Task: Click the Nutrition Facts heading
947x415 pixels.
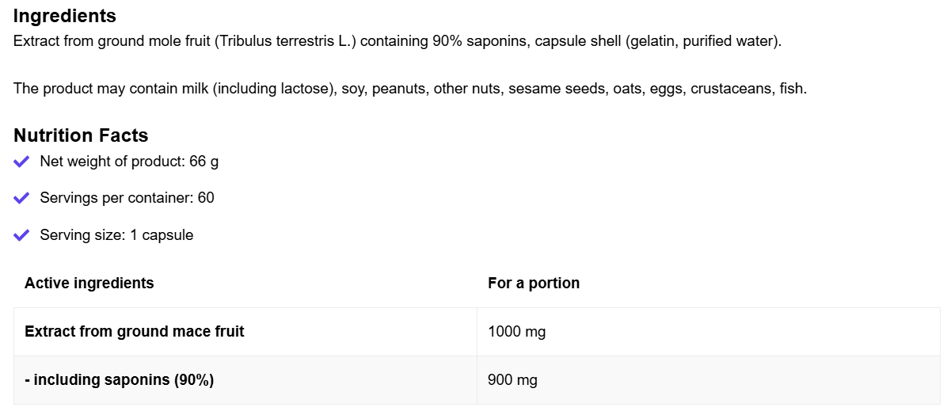Action: [81, 135]
